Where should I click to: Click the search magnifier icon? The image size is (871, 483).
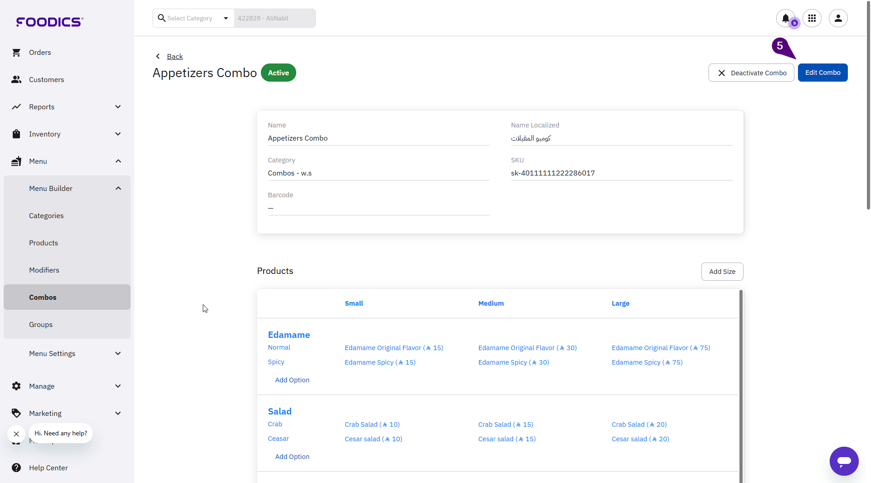click(161, 18)
